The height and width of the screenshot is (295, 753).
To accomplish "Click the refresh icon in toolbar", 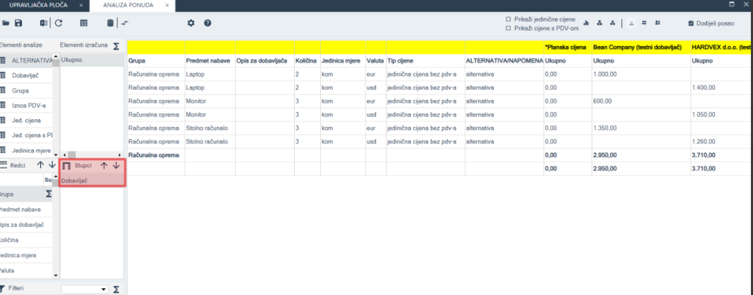I will pyautogui.click(x=59, y=23).
